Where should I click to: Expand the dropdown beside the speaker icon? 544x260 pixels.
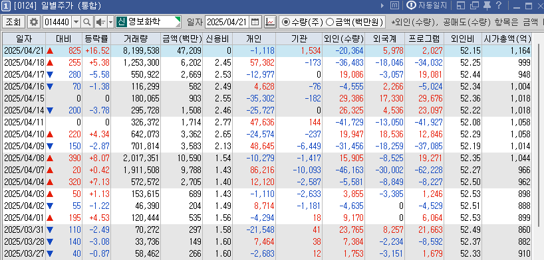tap(110, 22)
